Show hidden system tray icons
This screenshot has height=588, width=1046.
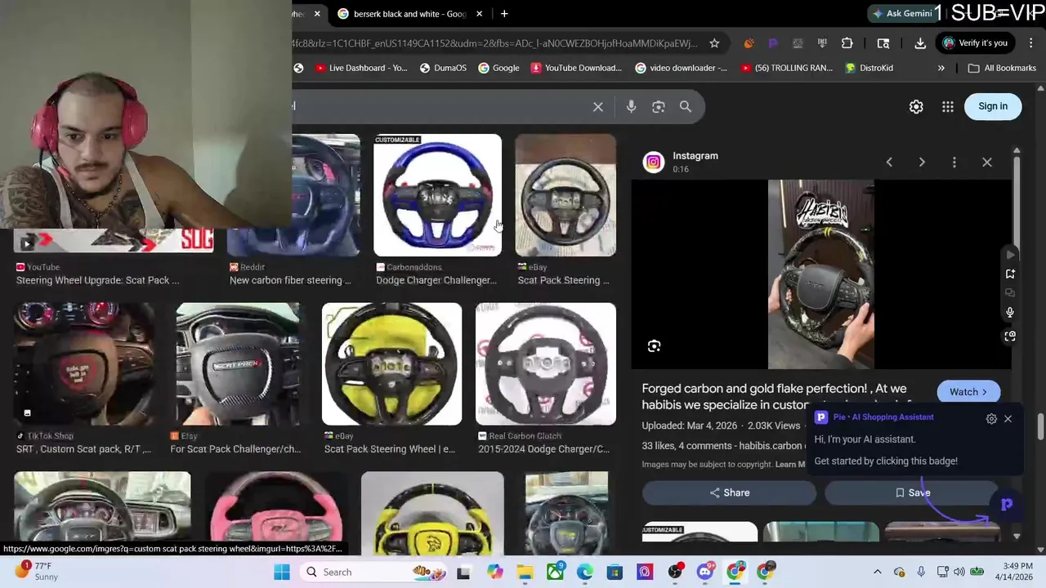pos(878,572)
